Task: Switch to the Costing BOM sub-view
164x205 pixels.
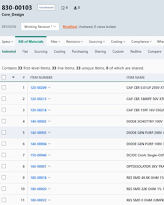Action: pyautogui.click(x=60, y=51)
